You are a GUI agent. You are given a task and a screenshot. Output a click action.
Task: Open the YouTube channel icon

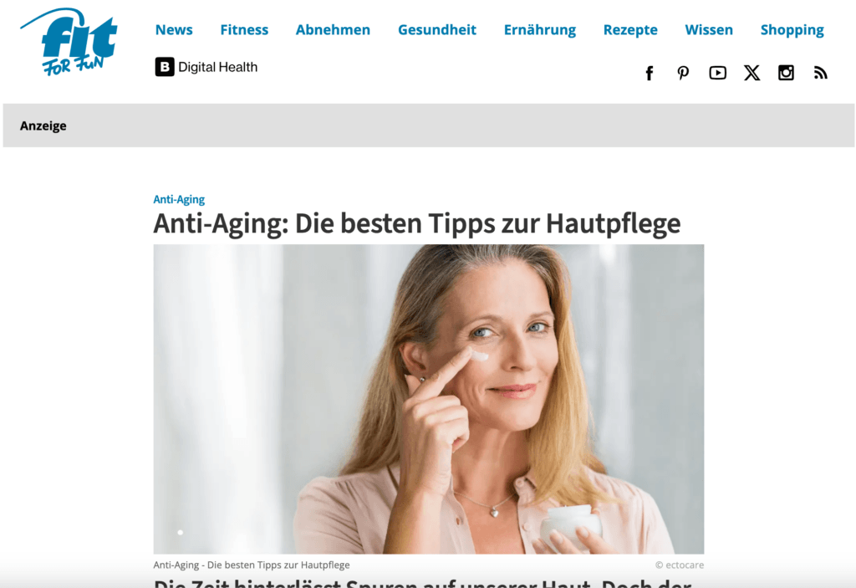coord(717,73)
